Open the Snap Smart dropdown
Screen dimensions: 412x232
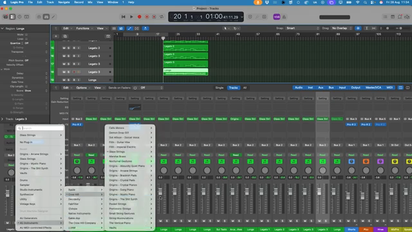pos(302,28)
